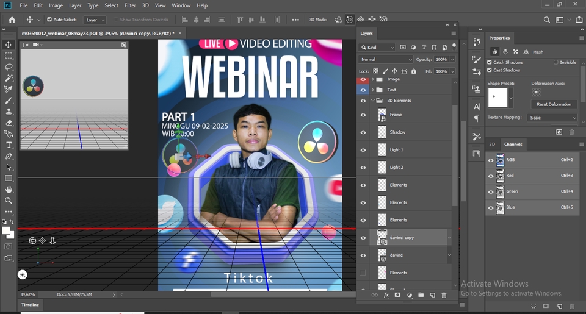Open the Filter menu

click(130, 5)
